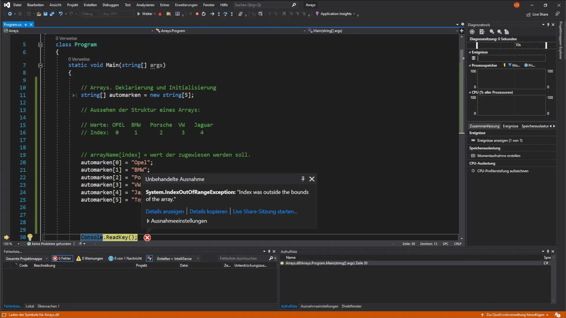566x318 pixels.
Task: Click the hot reload flame icon
Action: pos(160,14)
